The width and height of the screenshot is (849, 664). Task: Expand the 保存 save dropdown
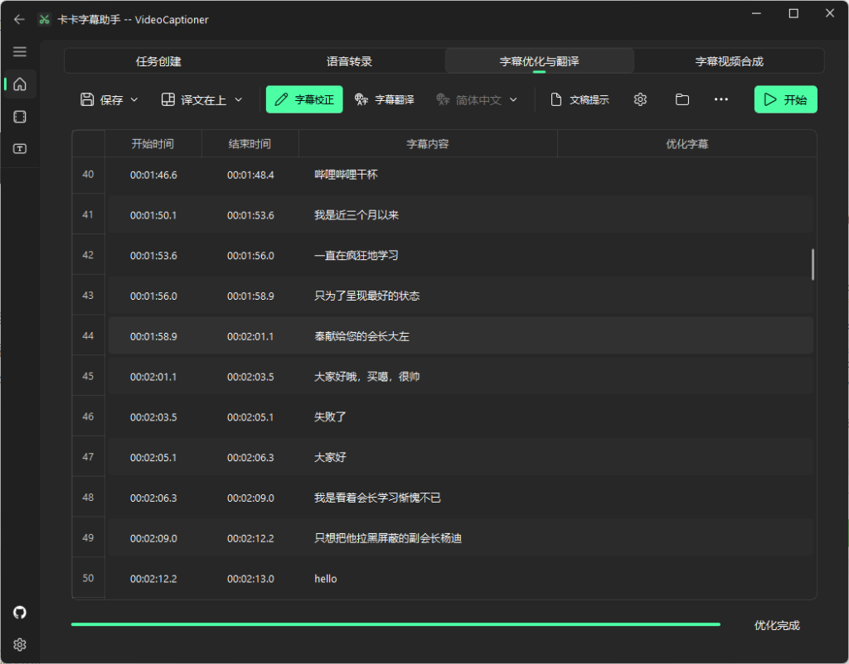point(109,99)
